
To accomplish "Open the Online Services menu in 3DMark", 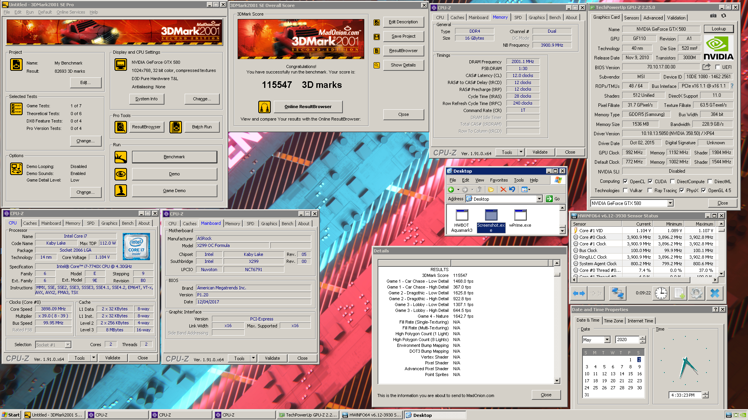I will [71, 12].
